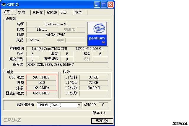Click the Intel Inside Pentium M logo
Screen dimensions: 189x126
click(x=97, y=34)
